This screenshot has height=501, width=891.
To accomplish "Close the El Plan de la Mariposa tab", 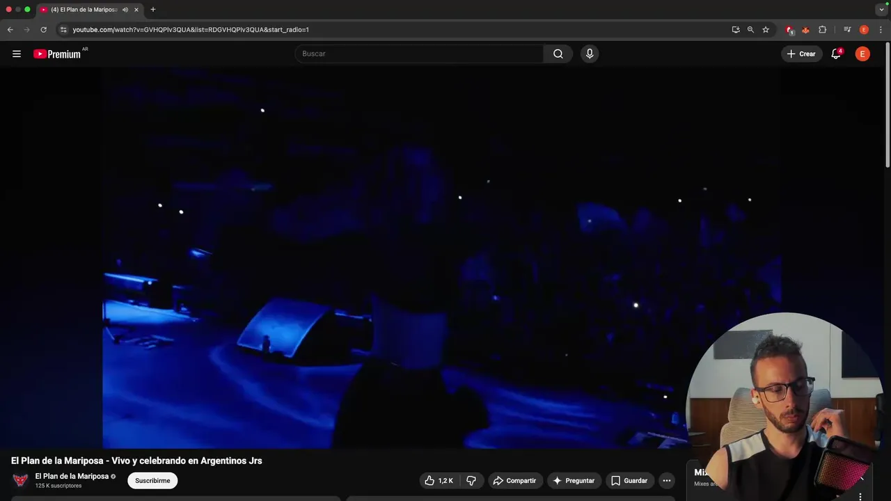I will pyautogui.click(x=136, y=10).
